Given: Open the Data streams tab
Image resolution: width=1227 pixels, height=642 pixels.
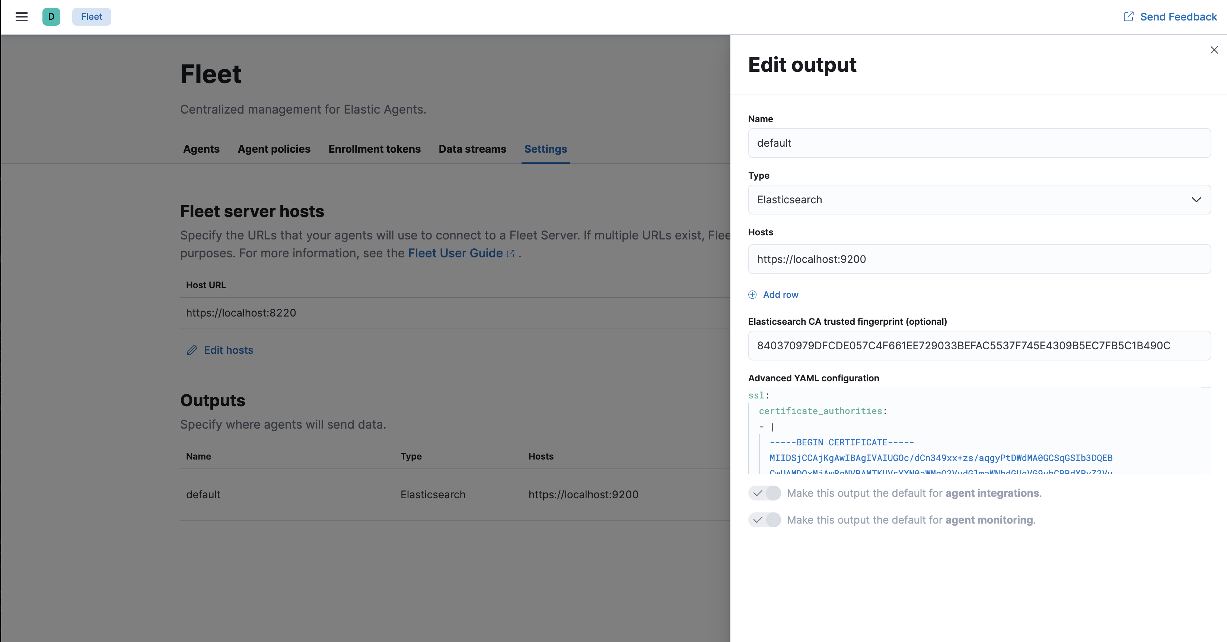Looking at the screenshot, I should [x=472, y=149].
